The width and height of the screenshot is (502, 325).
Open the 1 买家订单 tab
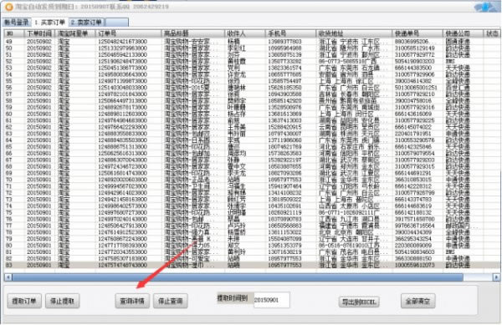click(49, 23)
